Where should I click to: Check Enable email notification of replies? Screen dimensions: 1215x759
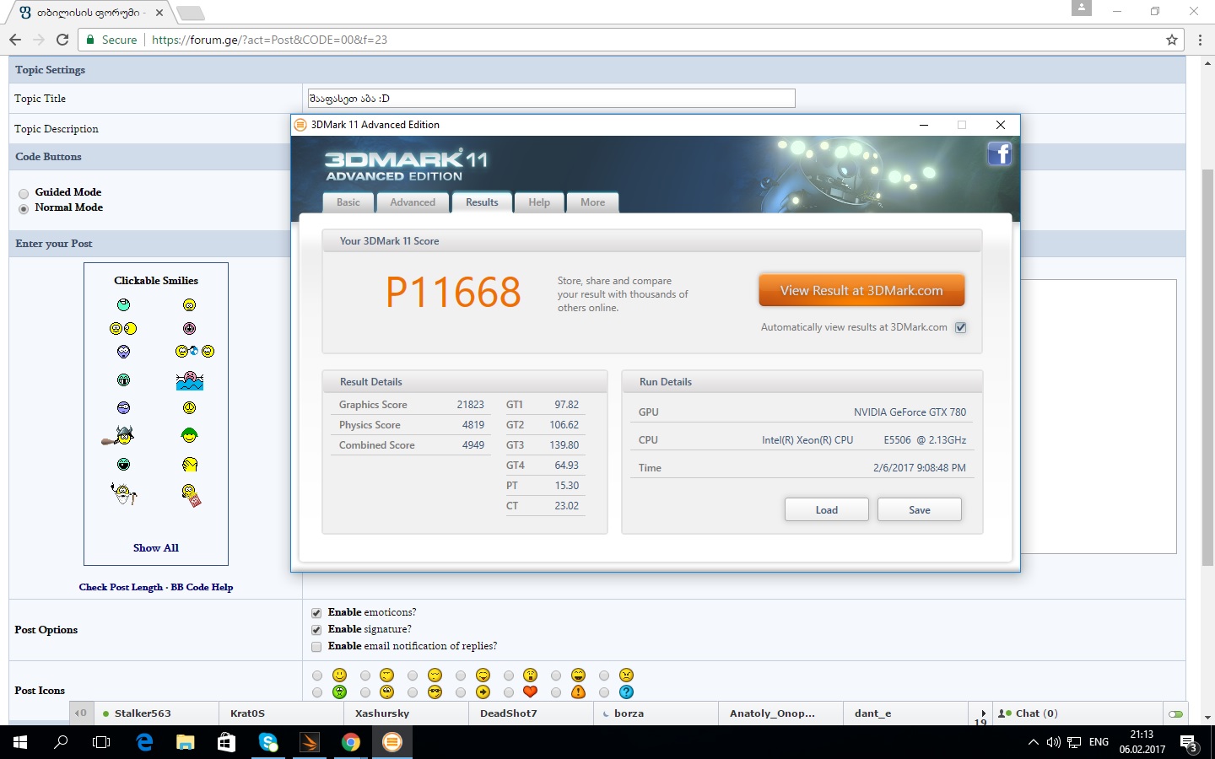pos(316,647)
